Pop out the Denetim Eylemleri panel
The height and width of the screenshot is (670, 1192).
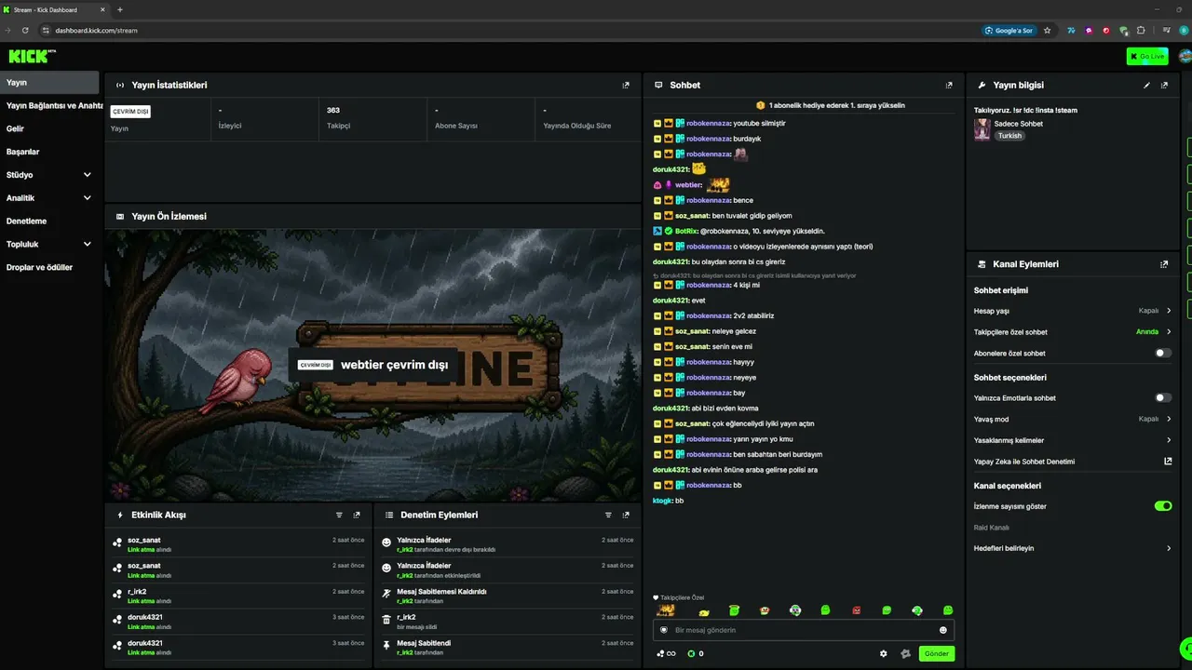pos(626,515)
